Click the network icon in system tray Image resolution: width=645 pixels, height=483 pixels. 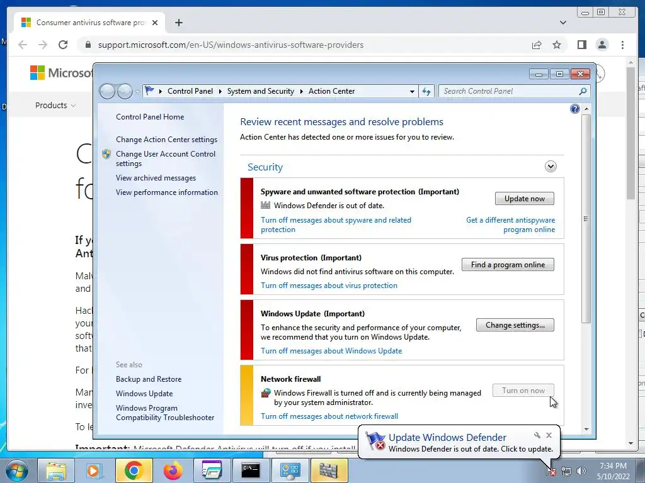pyautogui.click(x=566, y=472)
